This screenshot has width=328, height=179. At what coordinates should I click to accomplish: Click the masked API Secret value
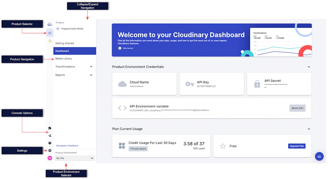point(276,86)
